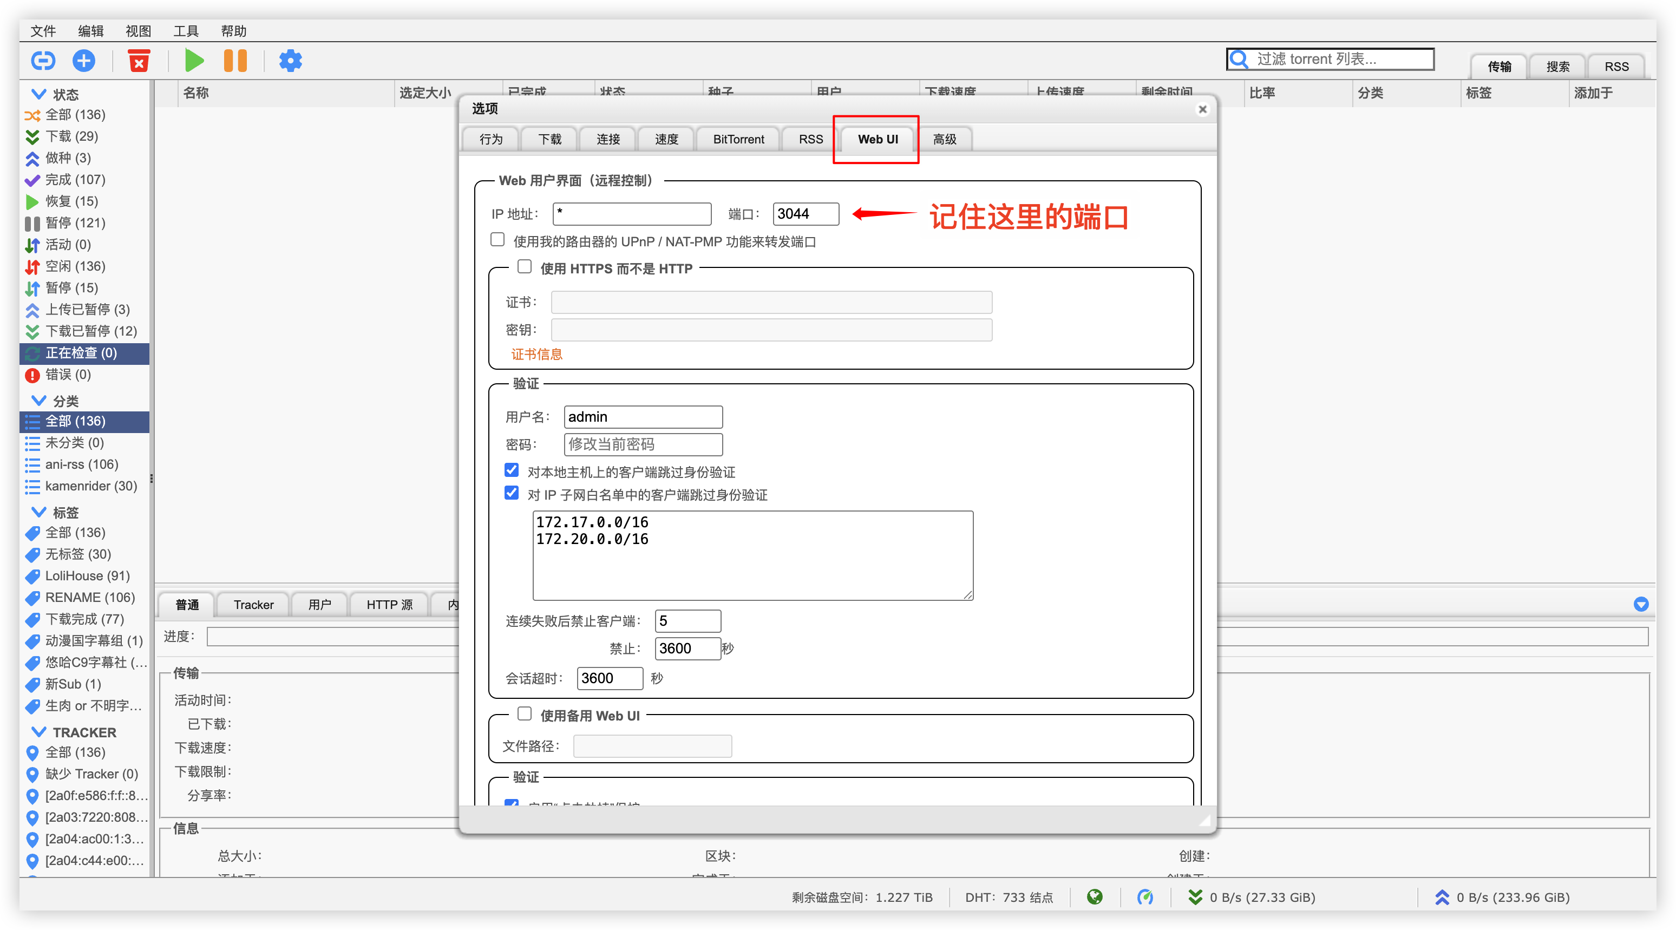Screen dimensions: 1676x930
Task: Collapse the TRACKER filter section
Action: click(38, 731)
